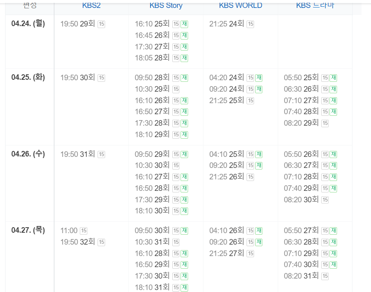This screenshot has height=292, width=371.
Task: Click the 15 rating icon on 21:25 24회
Action: (250, 24)
